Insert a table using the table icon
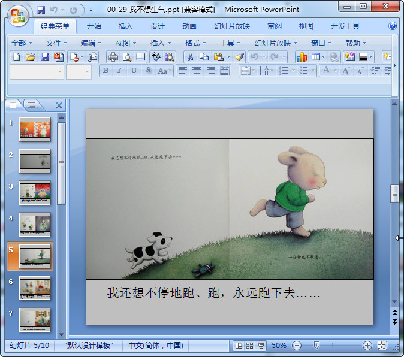 316,57
